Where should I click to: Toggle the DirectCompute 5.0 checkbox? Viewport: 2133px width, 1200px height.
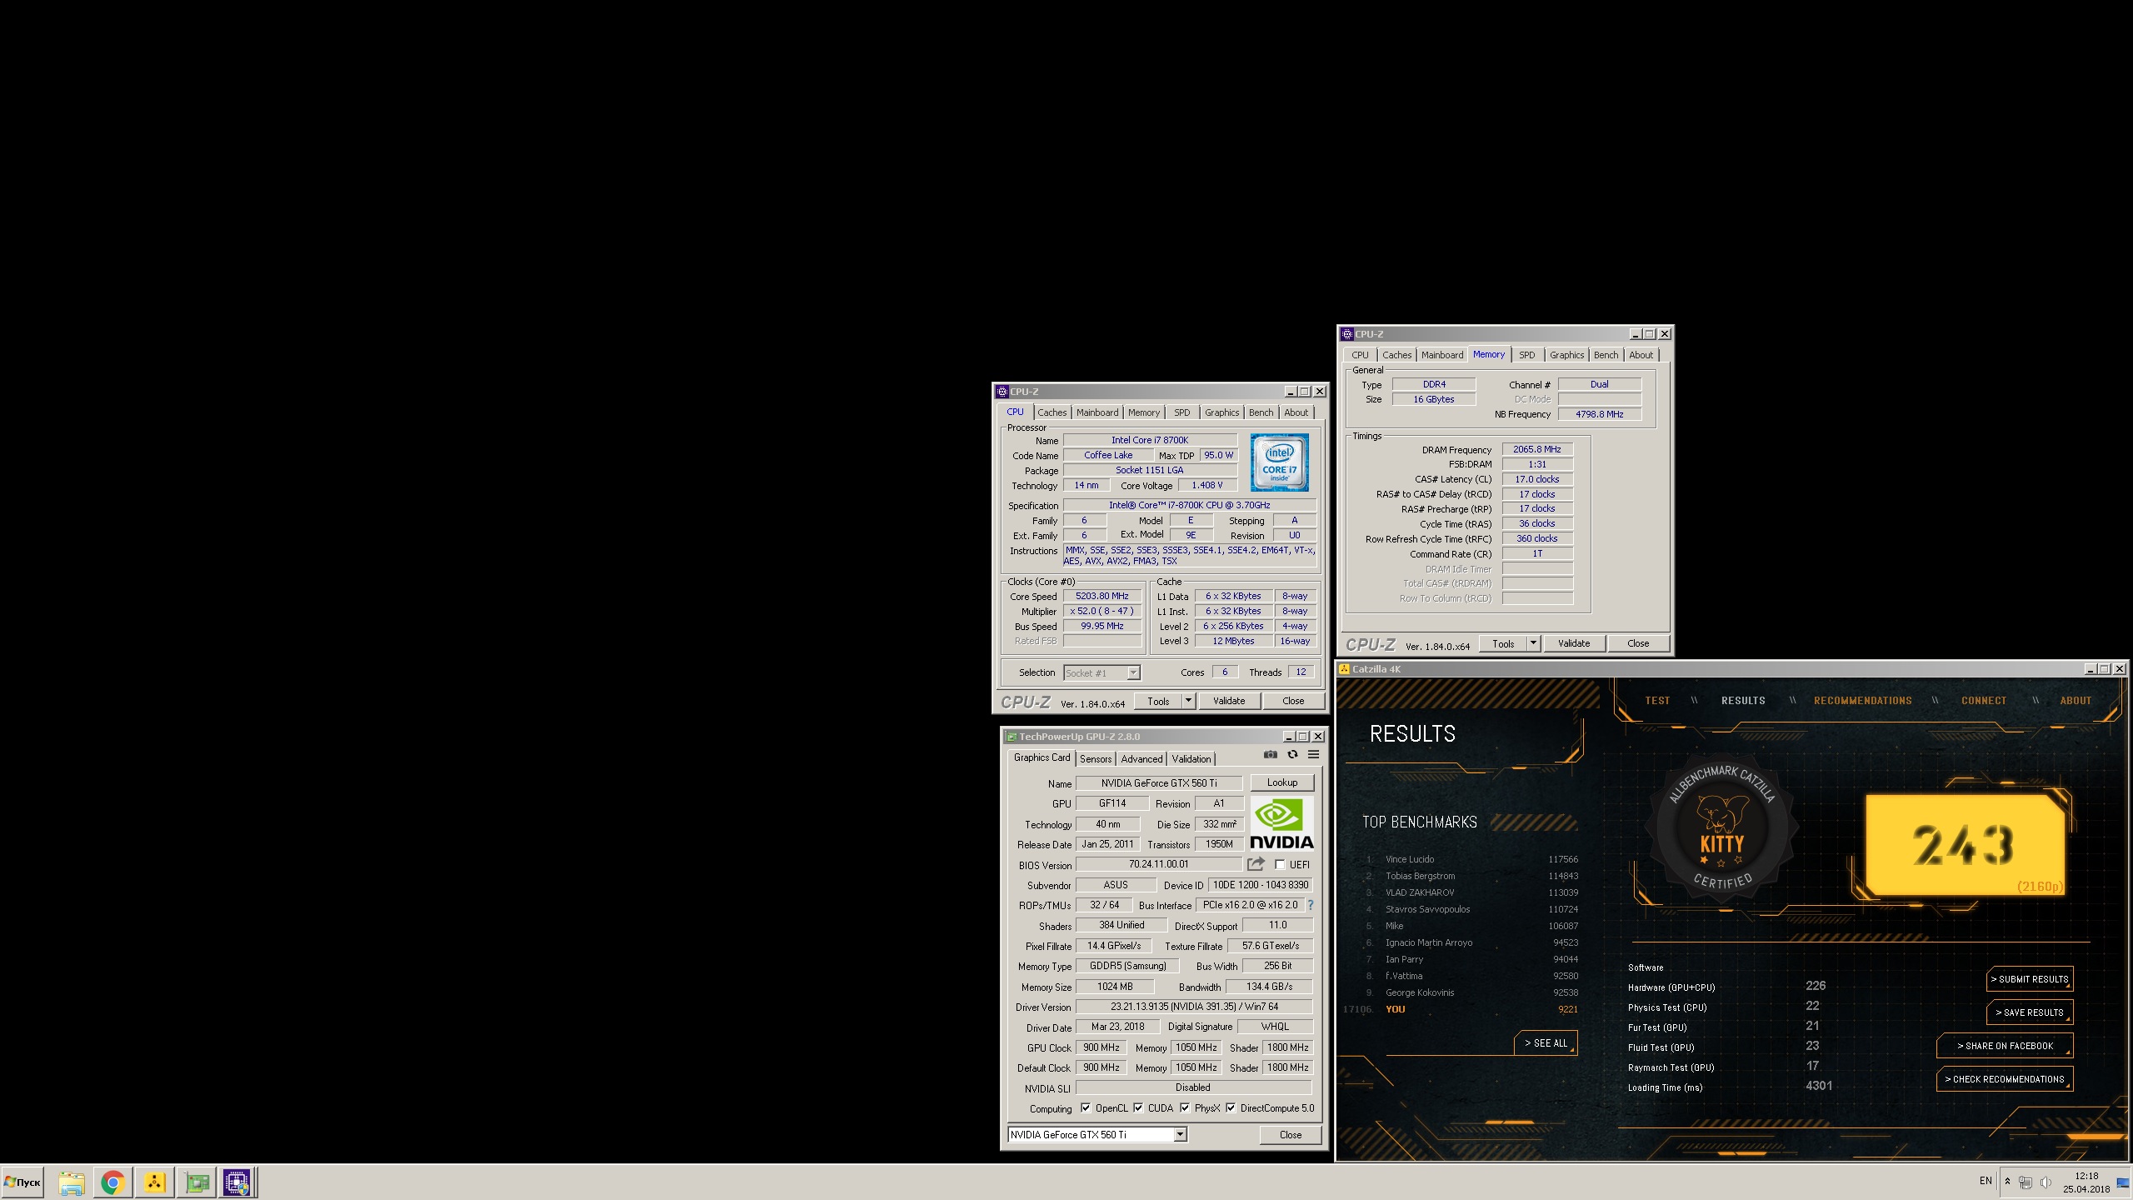[x=1231, y=1108]
